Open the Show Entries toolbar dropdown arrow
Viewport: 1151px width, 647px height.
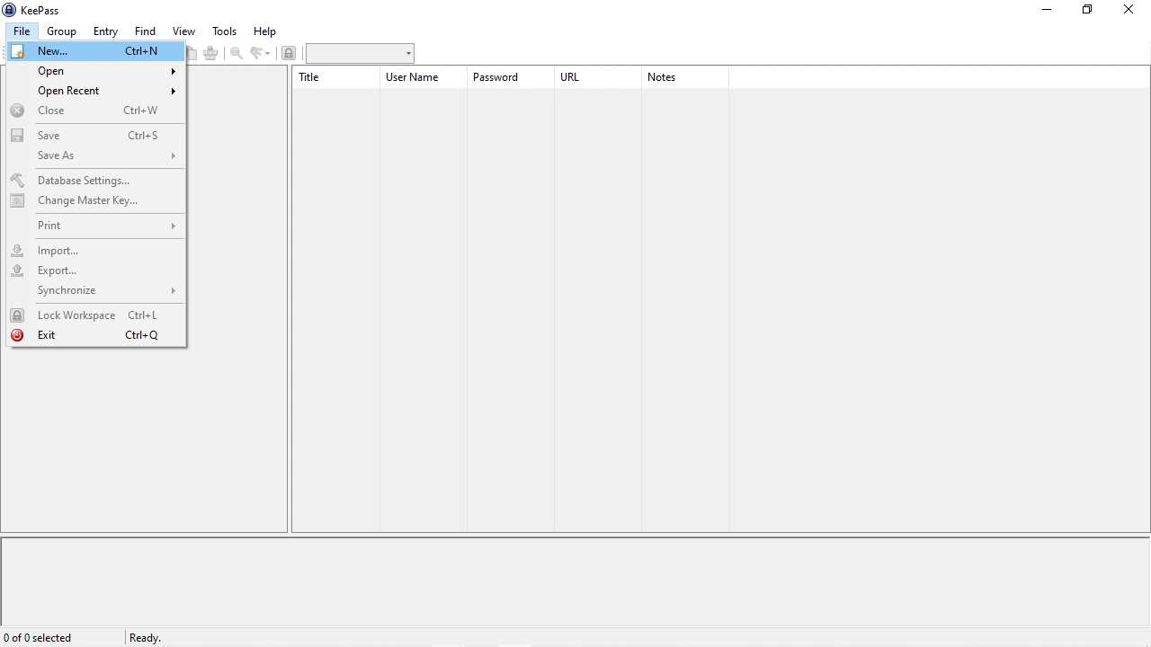point(268,53)
